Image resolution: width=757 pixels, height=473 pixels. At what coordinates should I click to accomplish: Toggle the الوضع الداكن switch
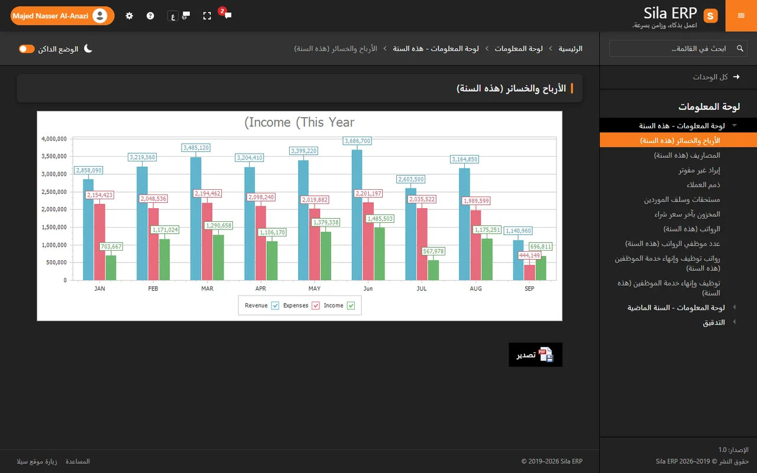point(27,48)
